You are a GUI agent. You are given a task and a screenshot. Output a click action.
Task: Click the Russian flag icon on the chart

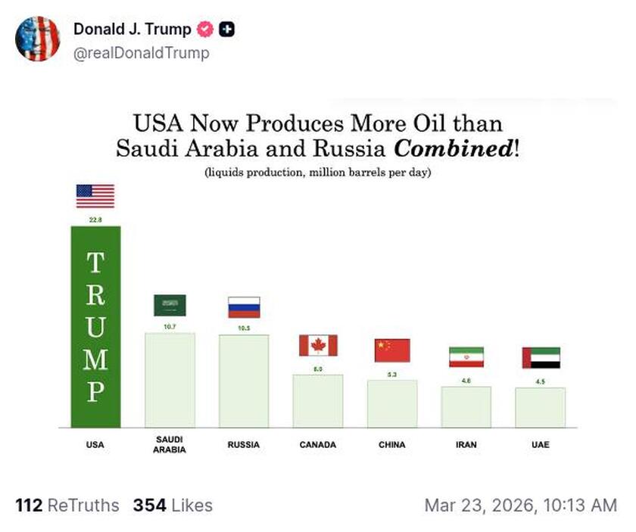pos(243,307)
